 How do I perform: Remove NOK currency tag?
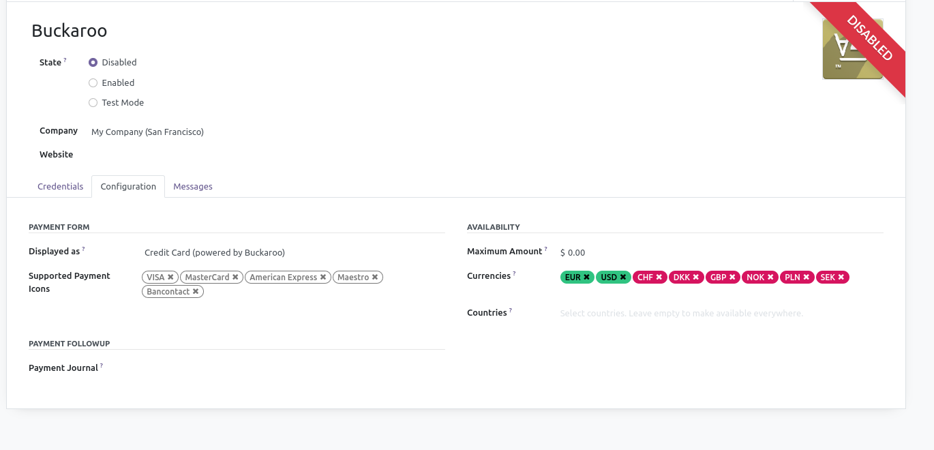click(770, 277)
